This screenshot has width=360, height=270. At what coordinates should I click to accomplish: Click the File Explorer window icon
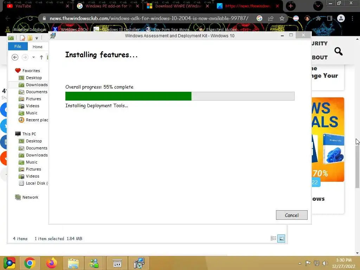coord(11,38)
